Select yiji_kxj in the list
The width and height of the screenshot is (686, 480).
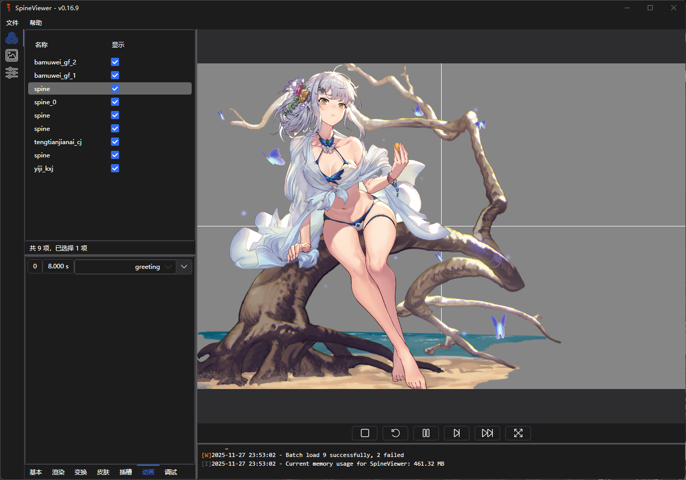pyautogui.click(x=110, y=168)
